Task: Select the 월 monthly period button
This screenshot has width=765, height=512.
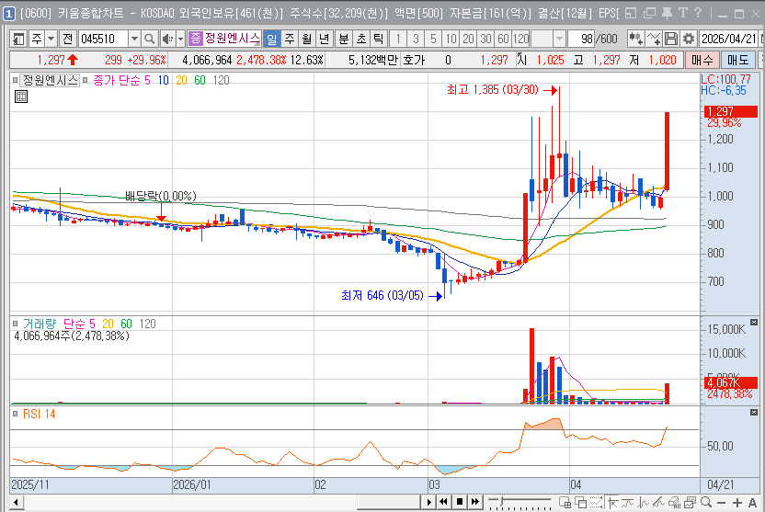Action: pos(307,39)
